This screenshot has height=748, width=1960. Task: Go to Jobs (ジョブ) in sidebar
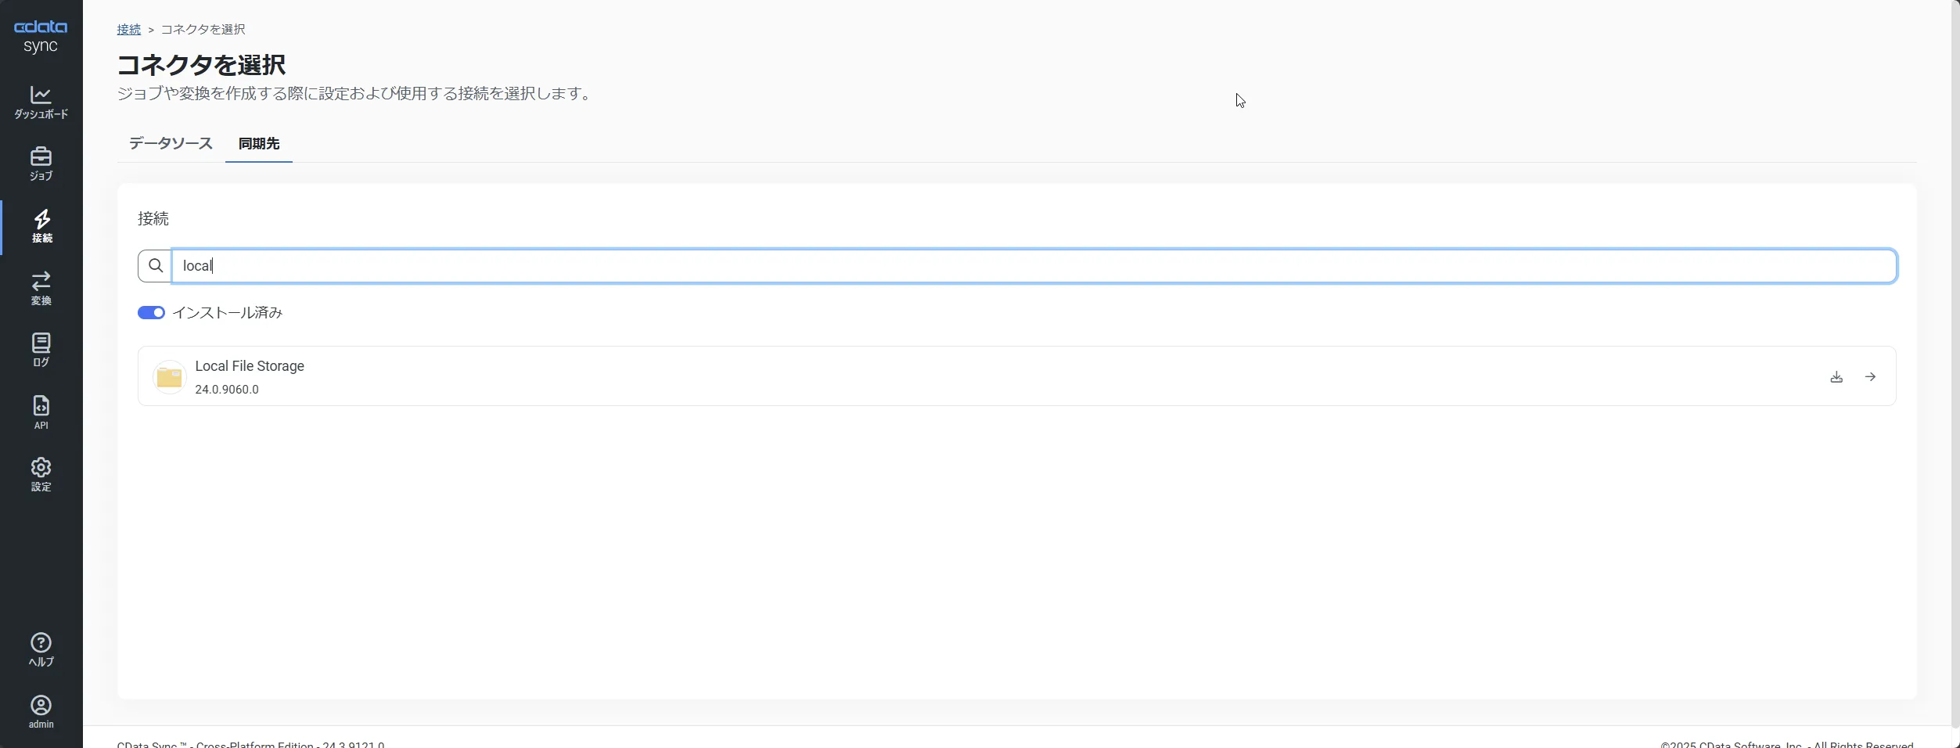(41, 164)
